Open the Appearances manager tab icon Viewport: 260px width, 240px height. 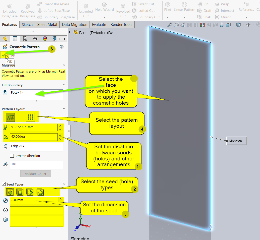point(45,39)
